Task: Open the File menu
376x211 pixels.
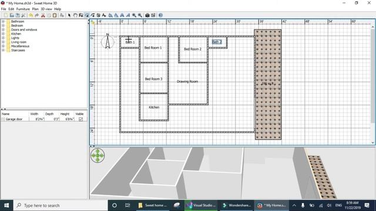Action: click(4, 9)
